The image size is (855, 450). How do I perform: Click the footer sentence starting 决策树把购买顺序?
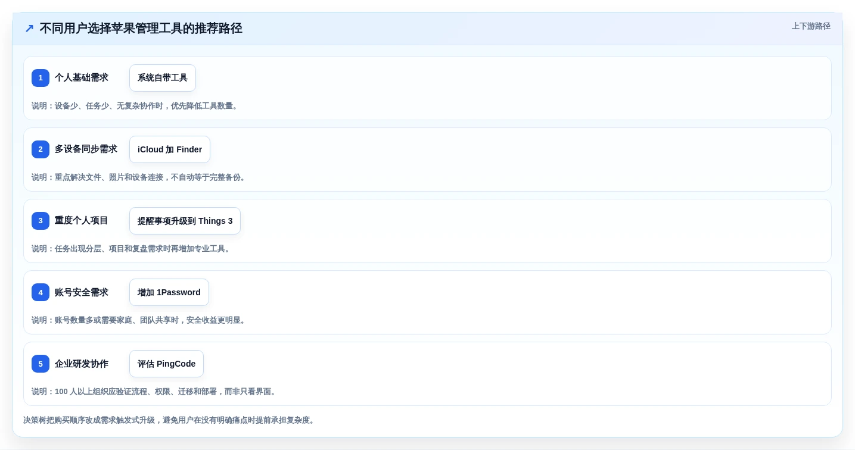point(170,420)
